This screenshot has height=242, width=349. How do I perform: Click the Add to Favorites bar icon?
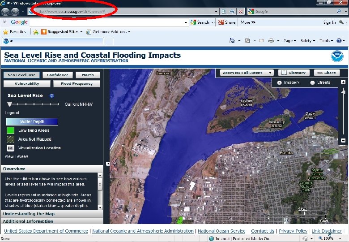[36, 32]
